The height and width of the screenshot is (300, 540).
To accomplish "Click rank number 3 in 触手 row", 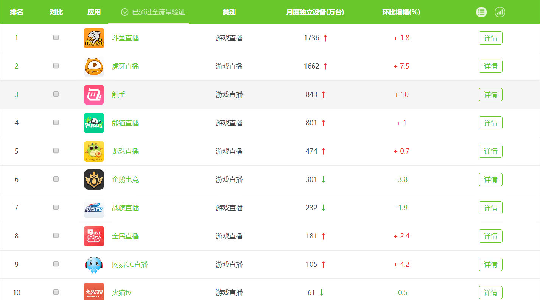I will tap(16, 95).
